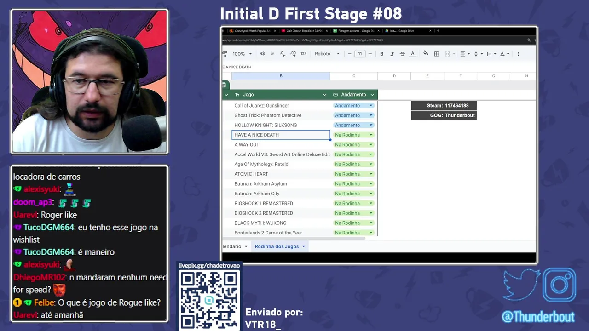This screenshot has width=589, height=331.
Task: Select the Batman: Arkham City cell
Action: pyautogui.click(x=281, y=194)
